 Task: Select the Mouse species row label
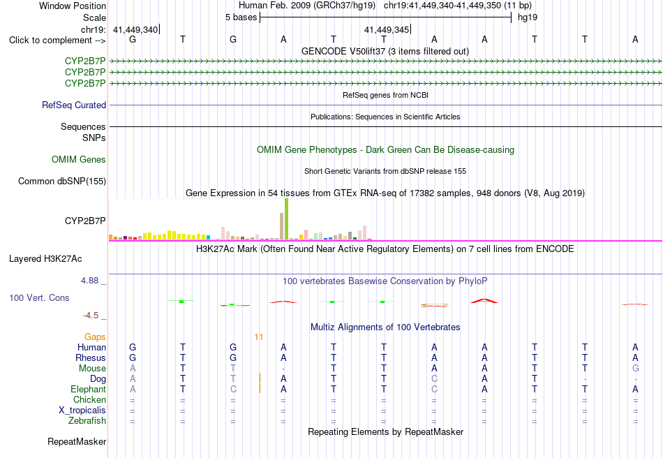(92, 369)
